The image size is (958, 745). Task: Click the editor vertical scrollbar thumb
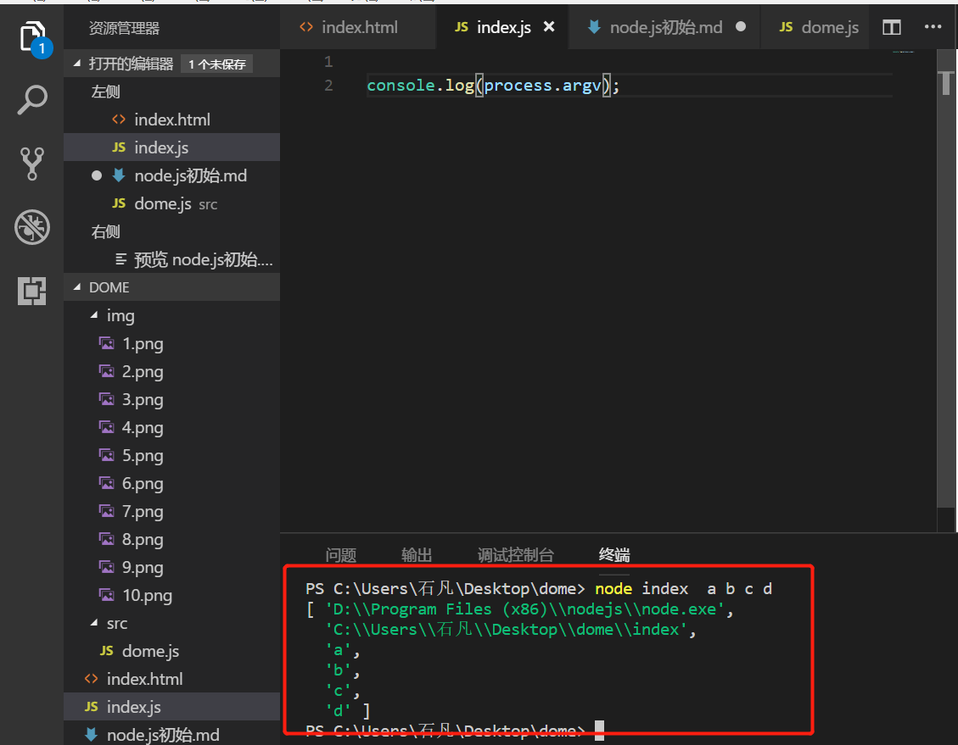coord(947,83)
